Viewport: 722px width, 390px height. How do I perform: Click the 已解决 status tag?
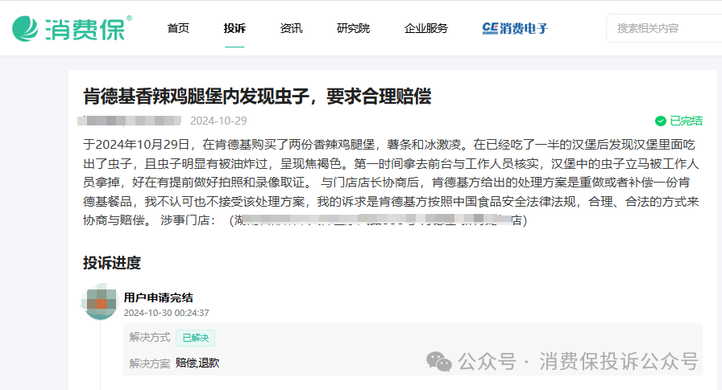click(x=195, y=338)
